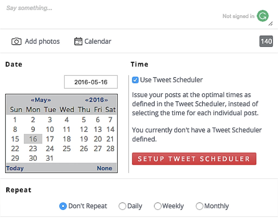Pick day 25 in the calendar
The height and width of the screenshot is (218, 278).
tap(67, 149)
